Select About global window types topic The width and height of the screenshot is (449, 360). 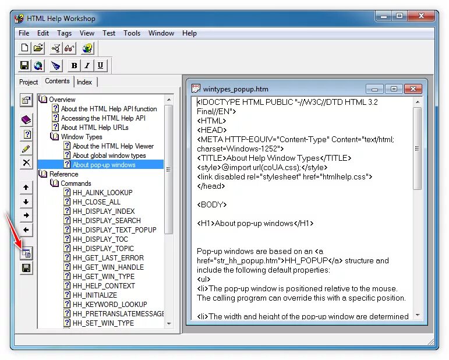pyautogui.click(x=109, y=155)
